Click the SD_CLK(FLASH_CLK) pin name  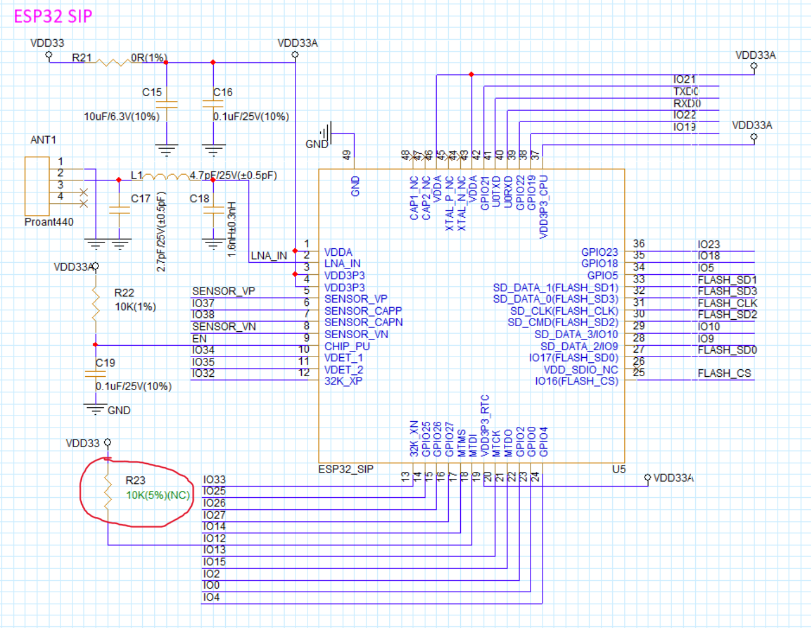coord(564,311)
